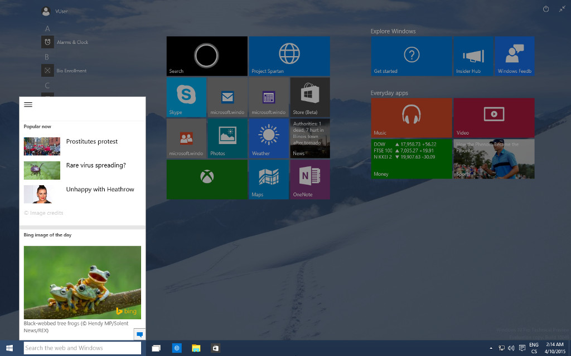Switch input language via ENG CS indicator
Viewport: 571px width, 356px height.
click(534, 348)
